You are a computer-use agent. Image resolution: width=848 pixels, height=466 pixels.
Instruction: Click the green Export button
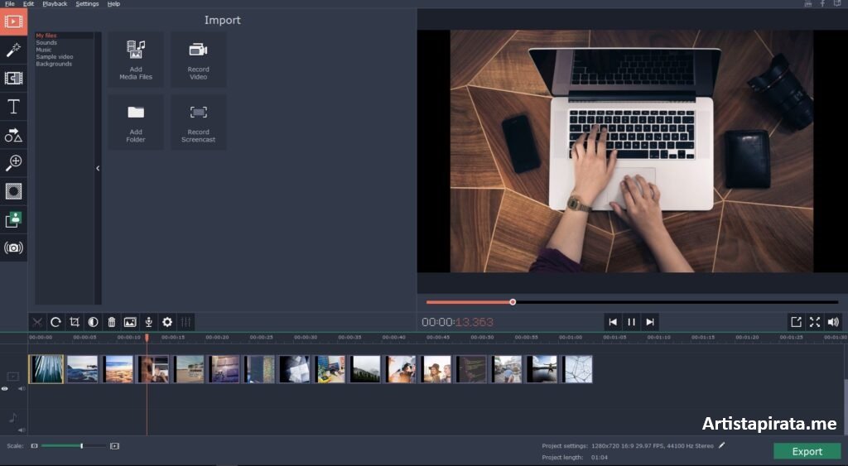pos(807,451)
